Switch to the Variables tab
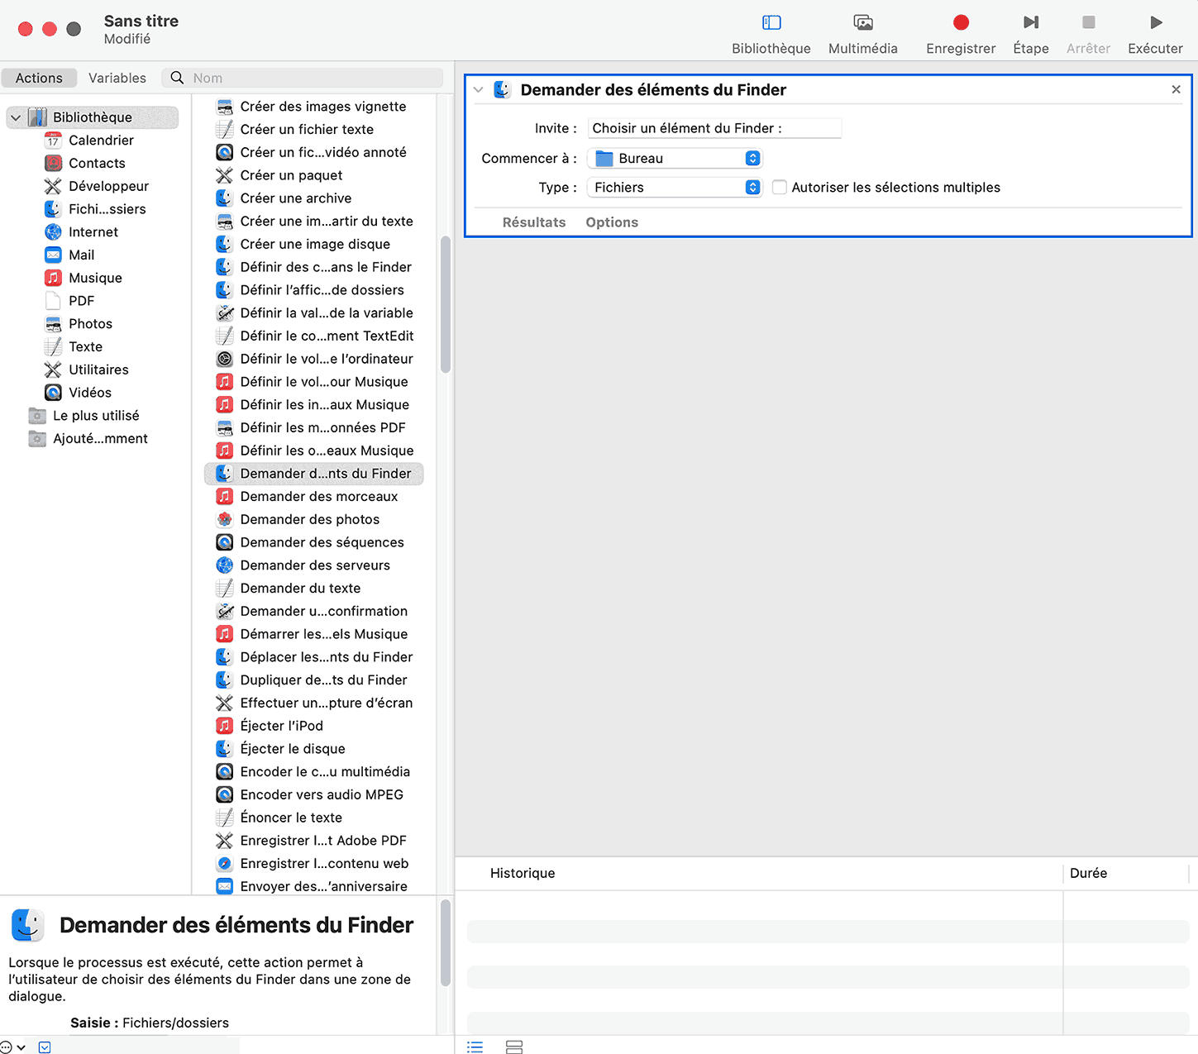 pyautogui.click(x=117, y=78)
